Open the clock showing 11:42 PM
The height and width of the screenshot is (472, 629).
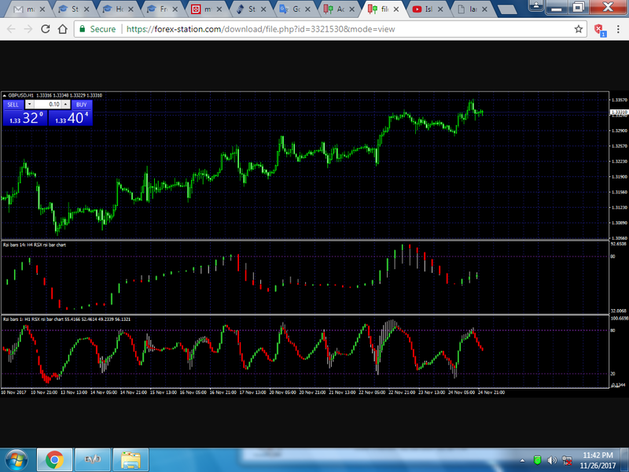pos(598,460)
